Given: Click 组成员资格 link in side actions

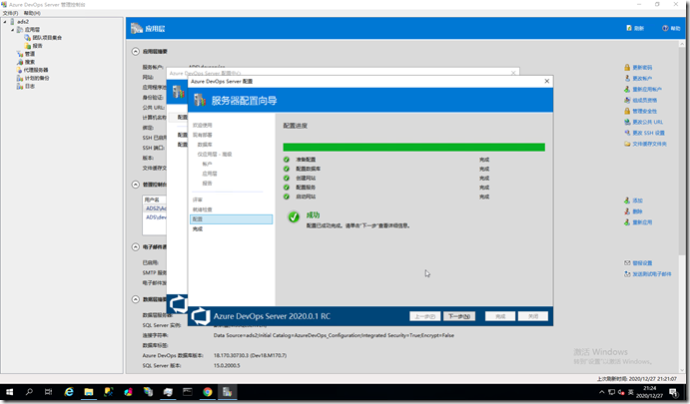Looking at the screenshot, I should [x=645, y=100].
